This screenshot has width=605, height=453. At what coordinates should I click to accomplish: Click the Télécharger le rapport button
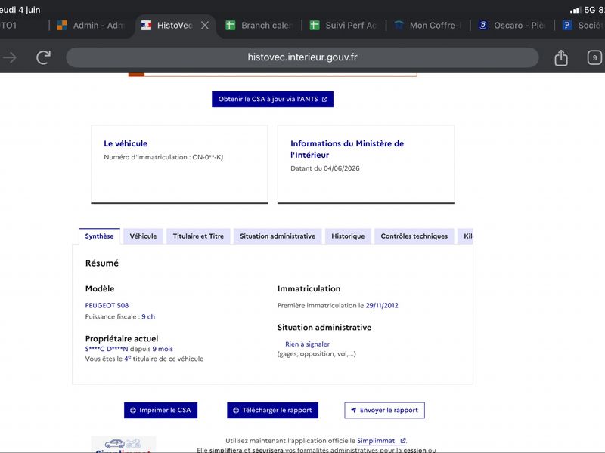272,410
